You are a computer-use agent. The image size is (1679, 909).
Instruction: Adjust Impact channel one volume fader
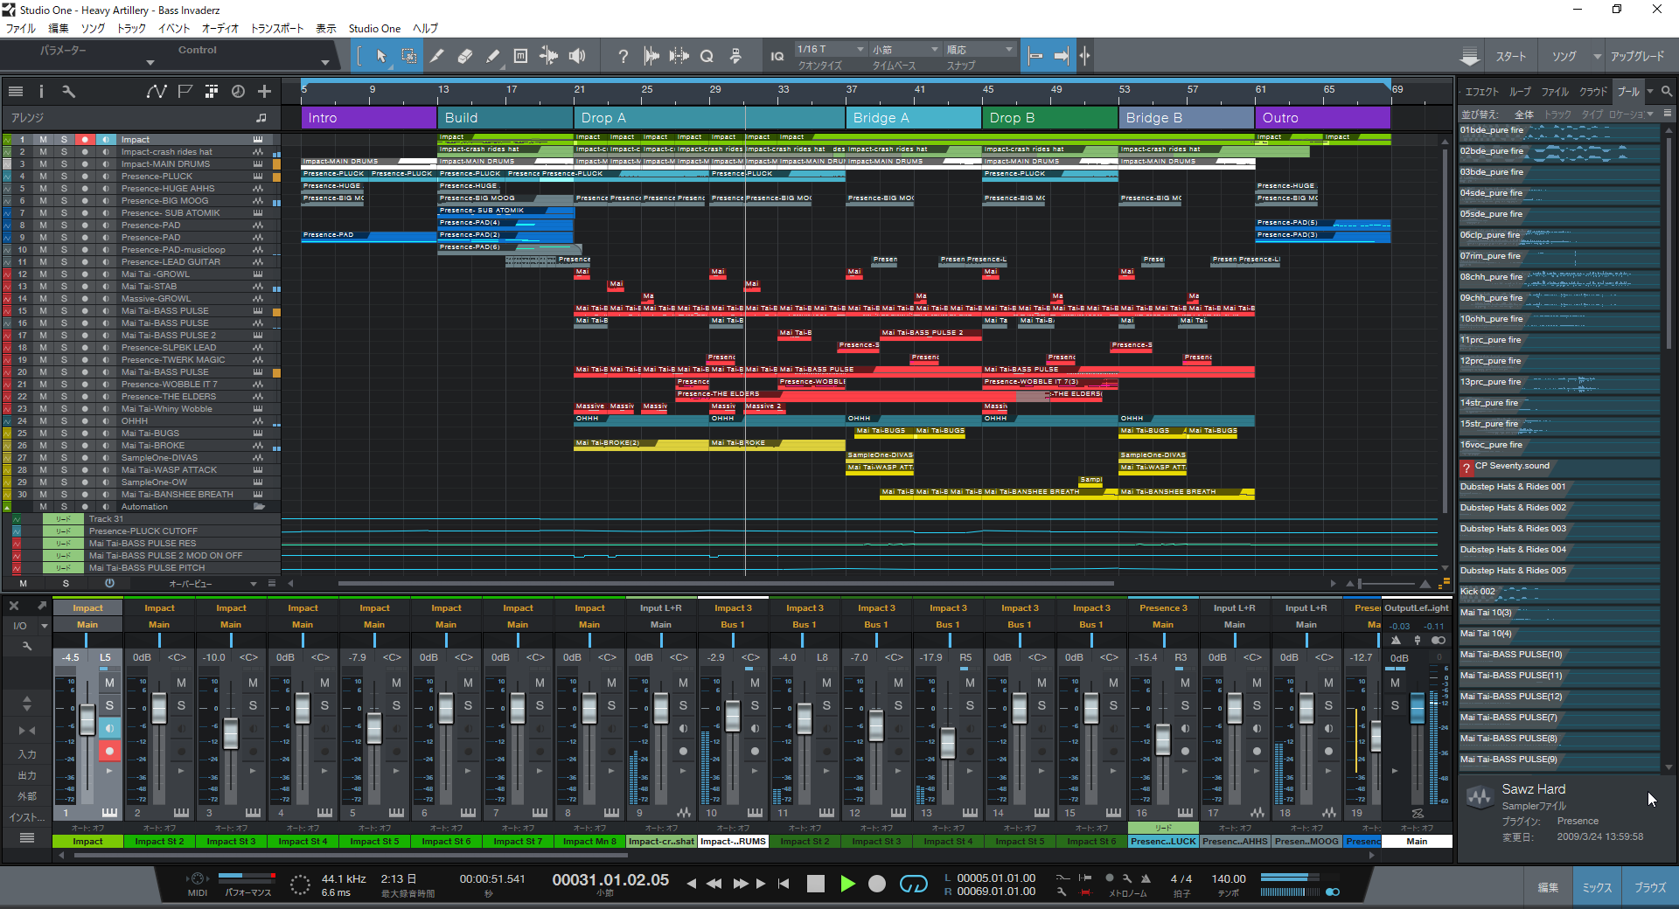(x=87, y=719)
